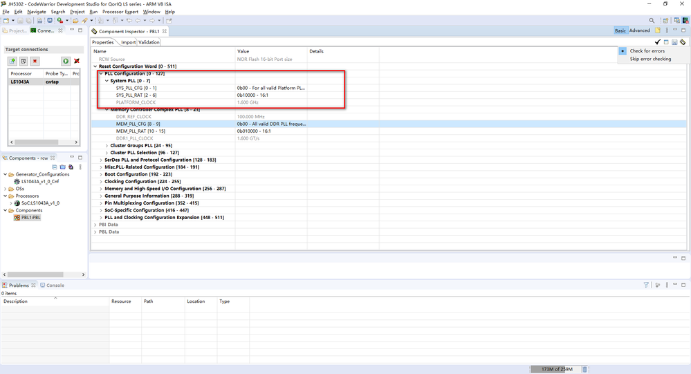Open the Processor Expert menu

point(120,12)
